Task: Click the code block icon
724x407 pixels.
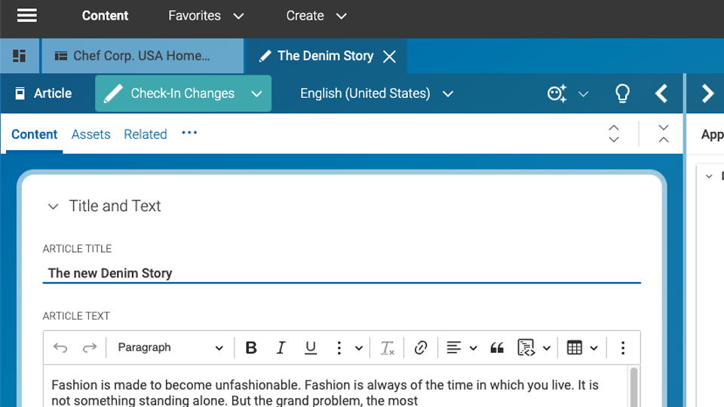Action: pos(526,347)
